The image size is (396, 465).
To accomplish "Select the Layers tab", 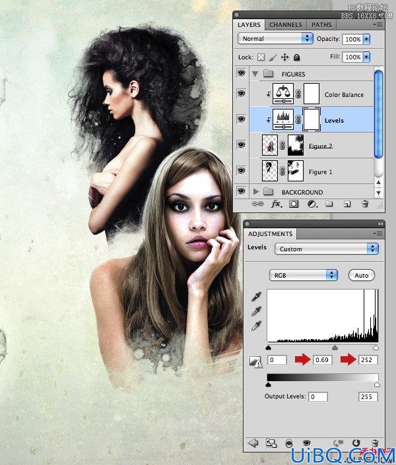I will pyautogui.click(x=249, y=25).
